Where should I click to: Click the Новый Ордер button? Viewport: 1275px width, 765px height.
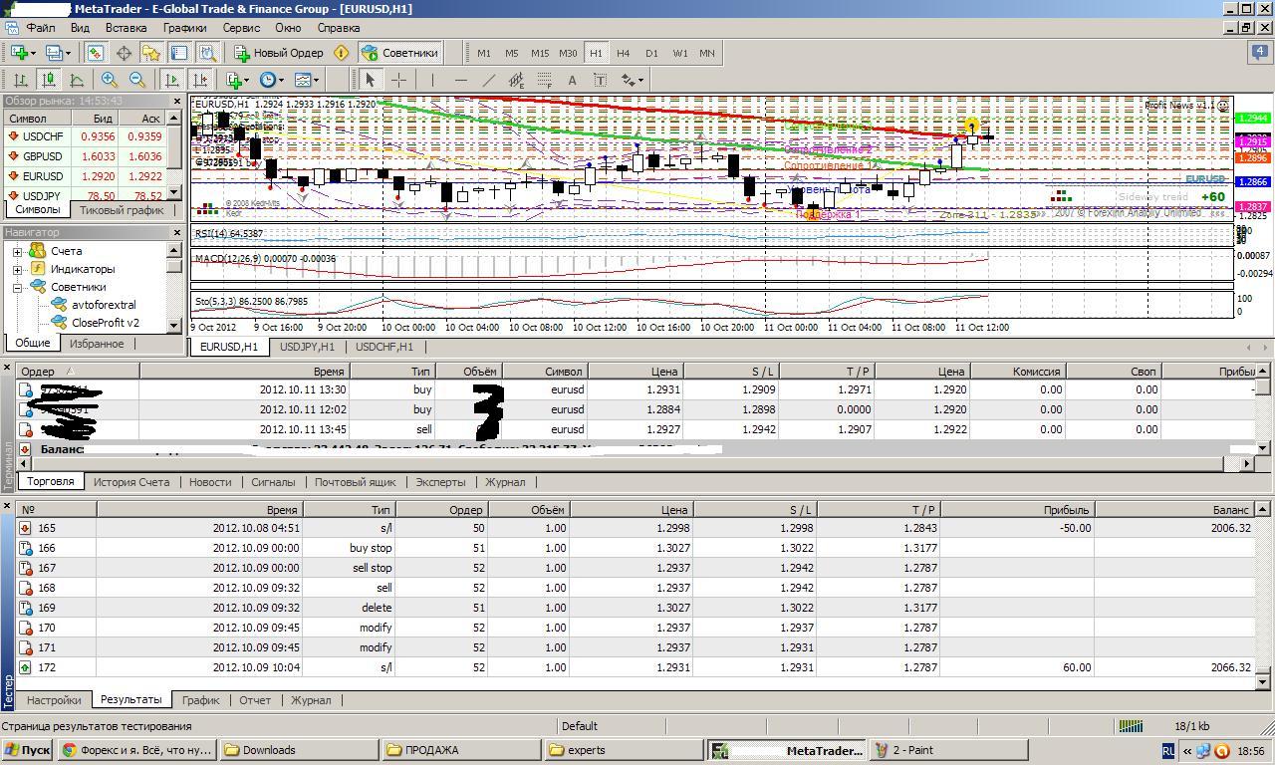(x=278, y=53)
